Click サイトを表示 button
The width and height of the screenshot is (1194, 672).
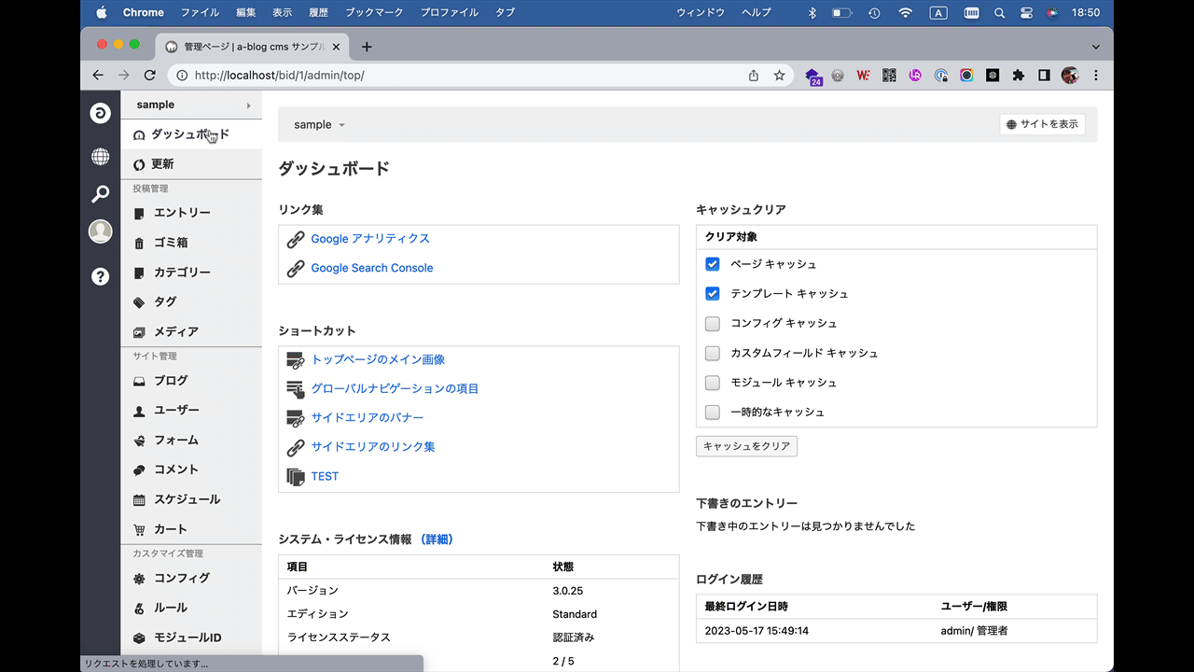(x=1042, y=124)
